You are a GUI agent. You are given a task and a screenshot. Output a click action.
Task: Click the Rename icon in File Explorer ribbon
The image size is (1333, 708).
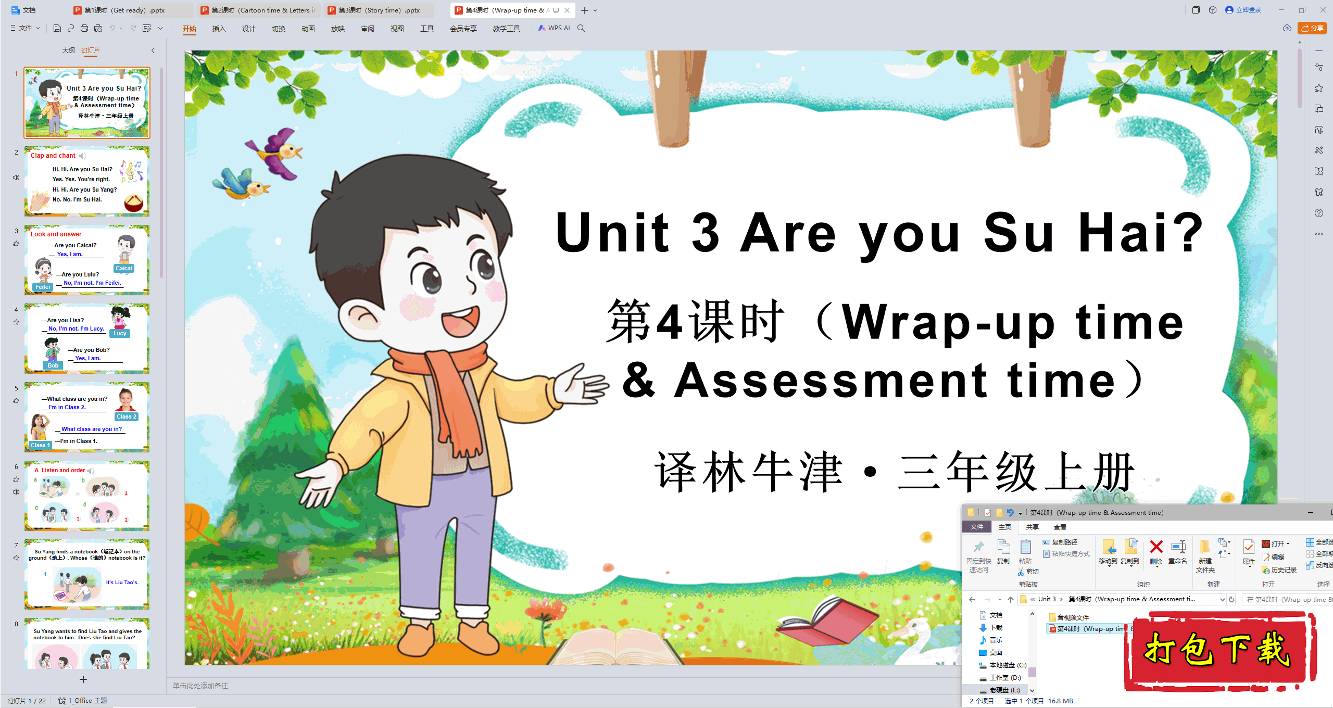[1178, 547]
